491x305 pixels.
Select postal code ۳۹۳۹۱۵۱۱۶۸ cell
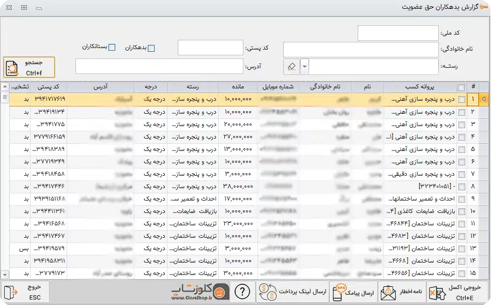49,199
